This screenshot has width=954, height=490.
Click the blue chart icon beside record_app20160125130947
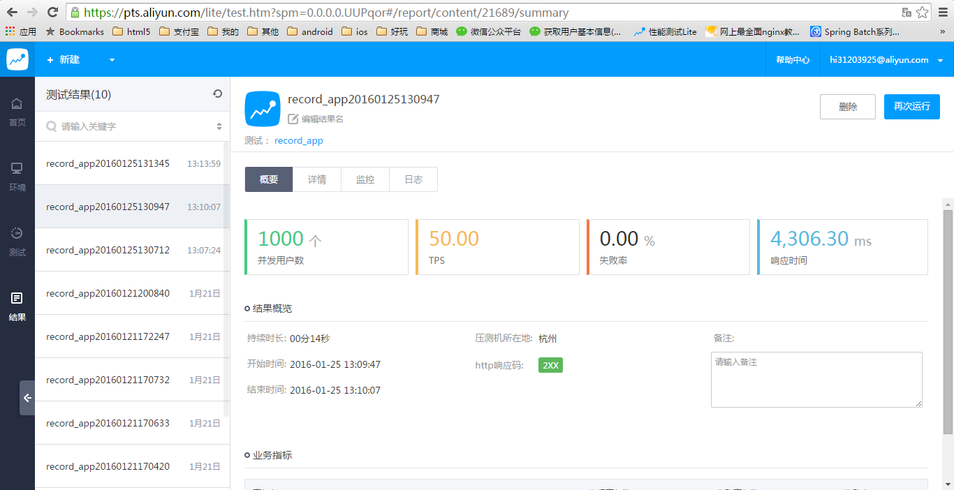coord(262,109)
